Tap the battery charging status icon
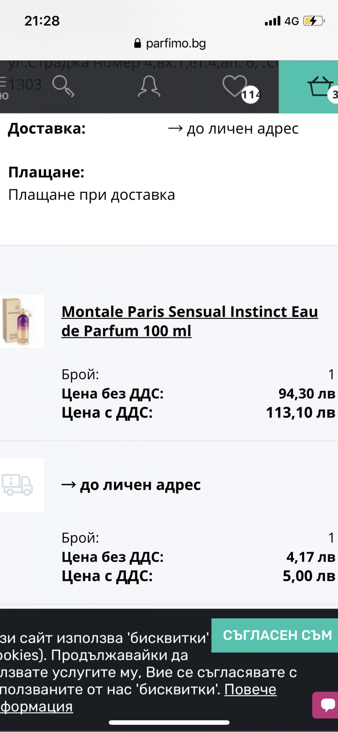 313,21
